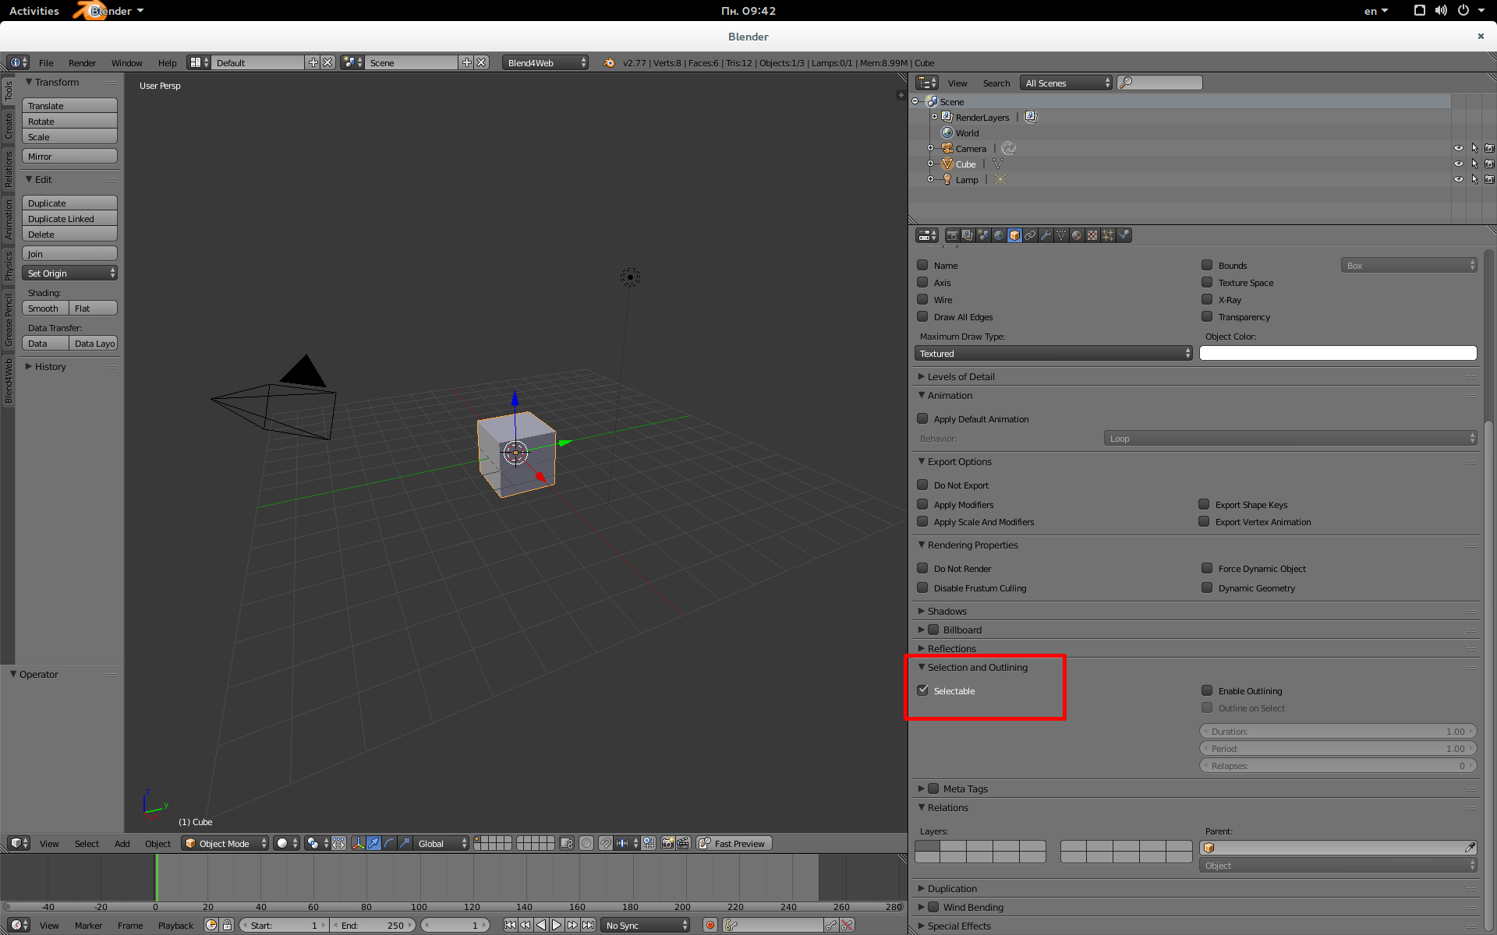Image resolution: width=1497 pixels, height=935 pixels.
Task: Open the Blend4Web render engine dropdown
Action: [545, 63]
